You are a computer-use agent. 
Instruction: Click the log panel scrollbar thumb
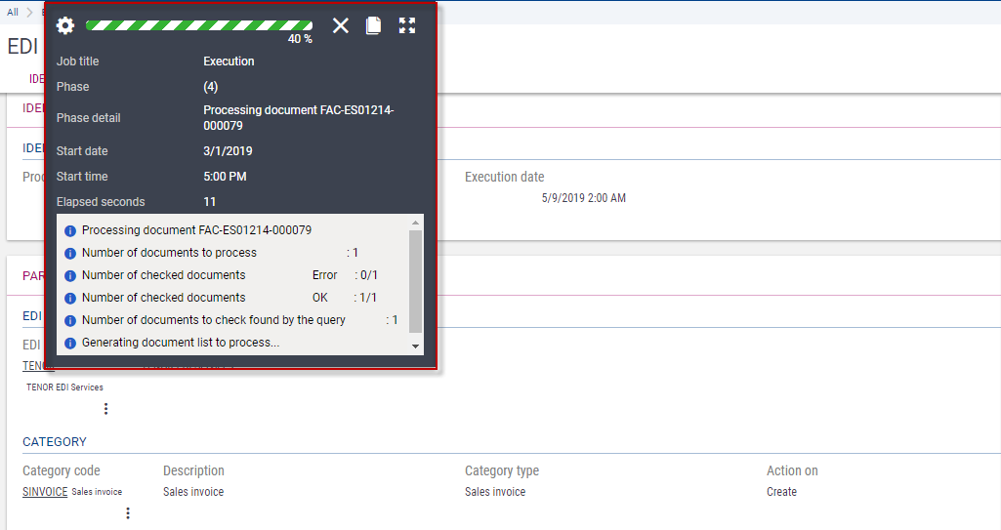(415, 281)
